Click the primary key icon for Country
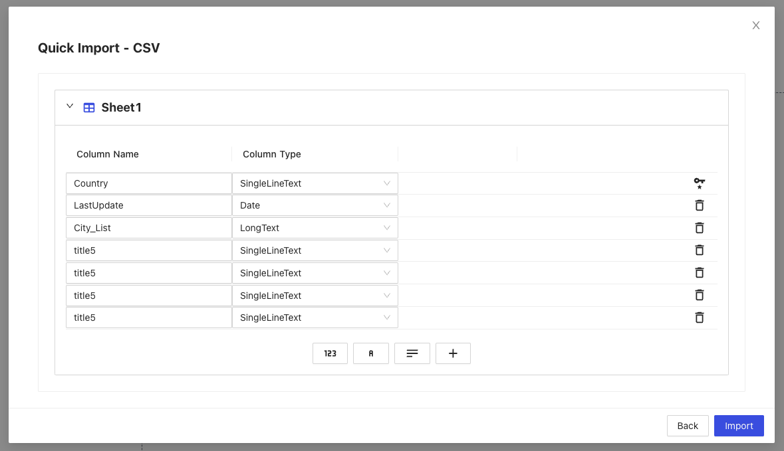784x451 pixels. point(699,183)
